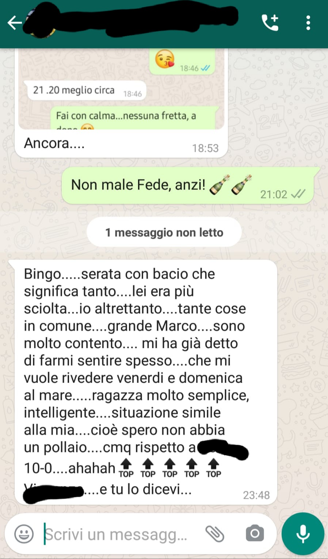328x559 pixels.
Task: Tap the "1 messaggio non letto" banner
Action: (164, 232)
